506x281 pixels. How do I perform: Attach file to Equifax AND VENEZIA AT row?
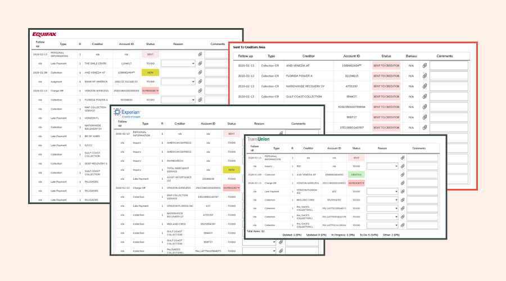pos(200,72)
